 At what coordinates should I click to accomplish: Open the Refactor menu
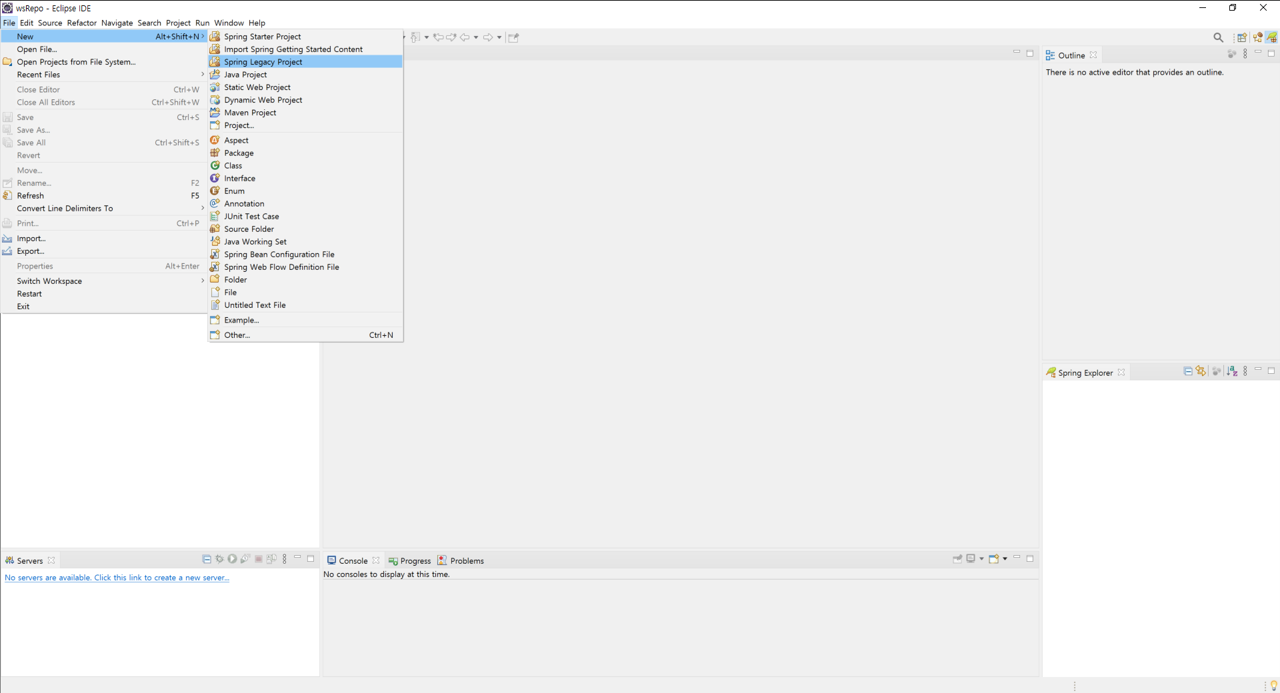[x=82, y=23]
